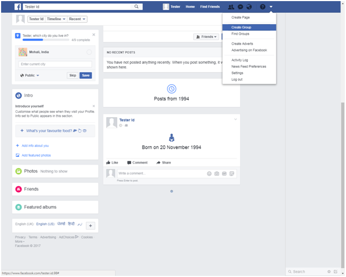Expand the Recent dropdown
Screen dimensions: 346x277
coord(77,19)
